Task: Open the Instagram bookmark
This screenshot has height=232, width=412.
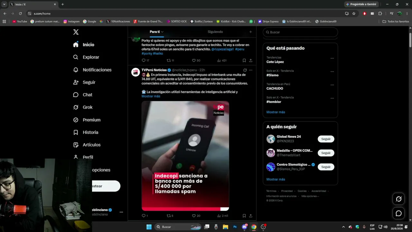Action: tap(71, 22)
